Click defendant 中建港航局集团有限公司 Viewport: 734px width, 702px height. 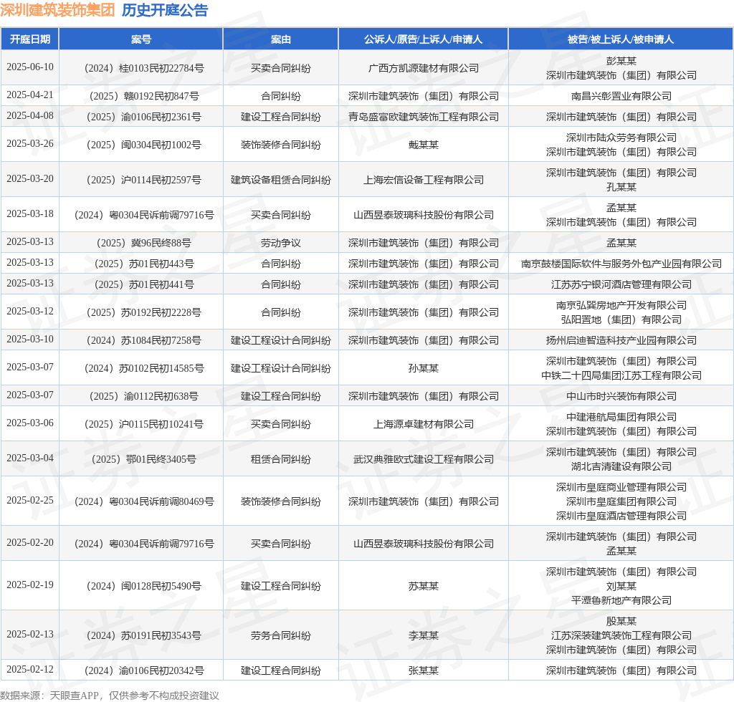[621, 417]
